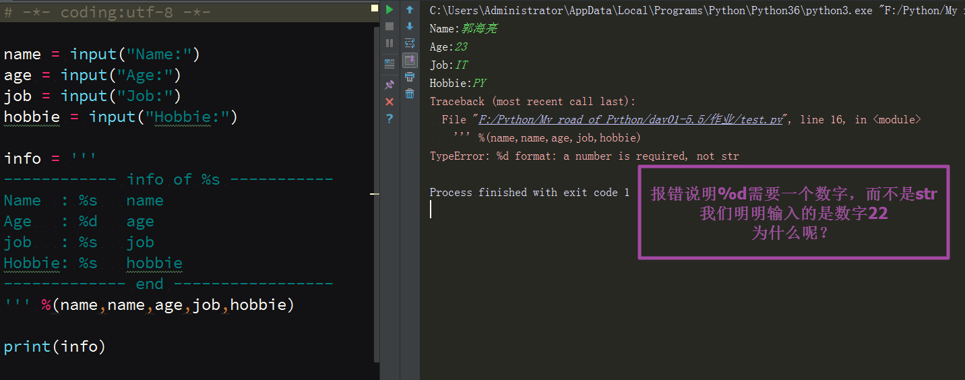This screenshot has width=965, height=380.
Task: Click the Print console output icon
Action: click(x=410, y=77)
